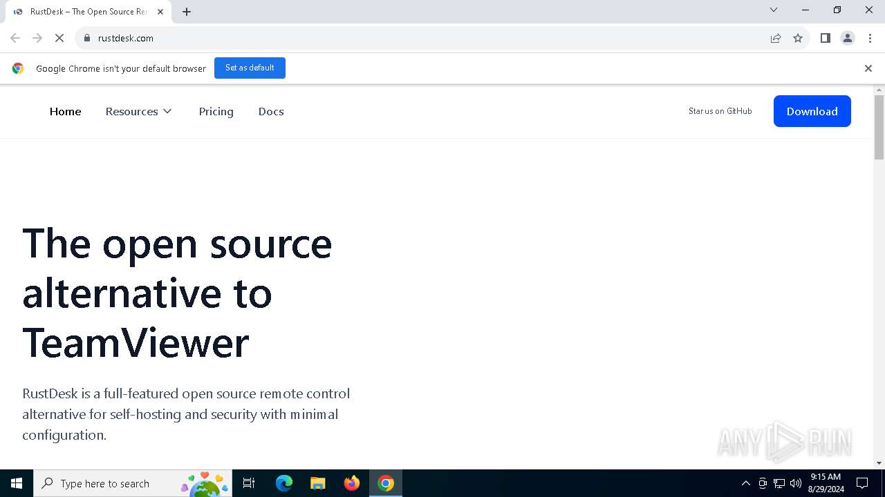
Task: Open the Windows Start menu
Action: [x=17, y=483]
